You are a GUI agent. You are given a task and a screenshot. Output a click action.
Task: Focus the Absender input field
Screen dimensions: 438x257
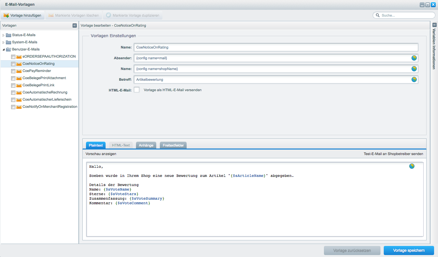click(276, 58)
